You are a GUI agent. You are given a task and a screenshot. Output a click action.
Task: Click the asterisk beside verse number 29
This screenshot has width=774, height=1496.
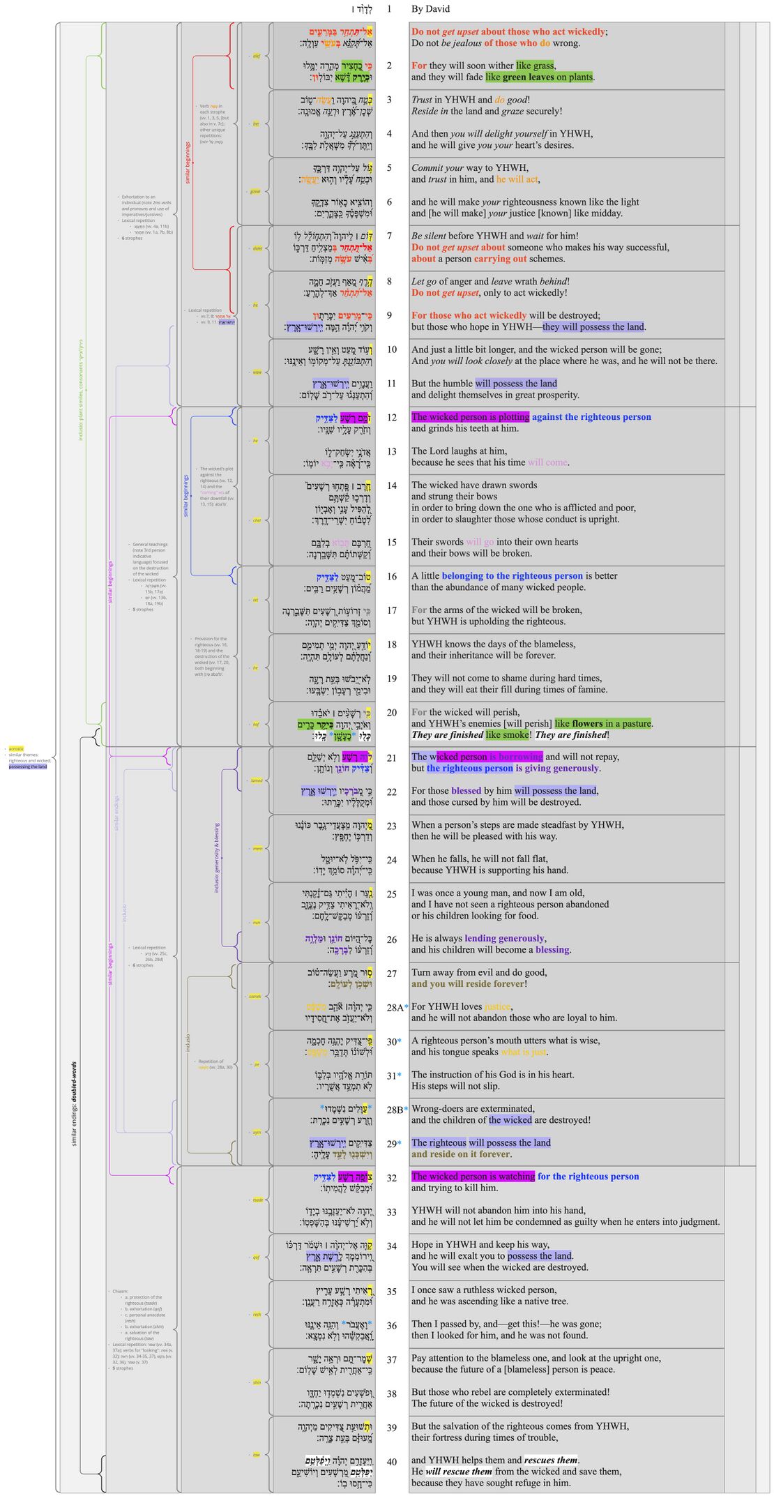400,1143
